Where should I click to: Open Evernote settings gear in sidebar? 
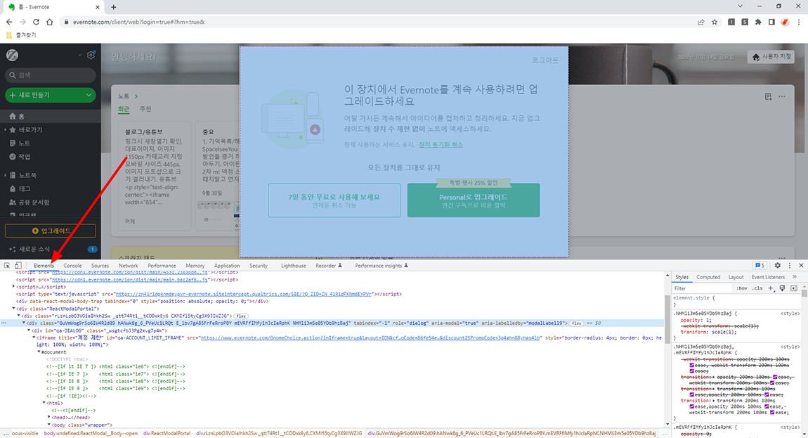[91, 55]
